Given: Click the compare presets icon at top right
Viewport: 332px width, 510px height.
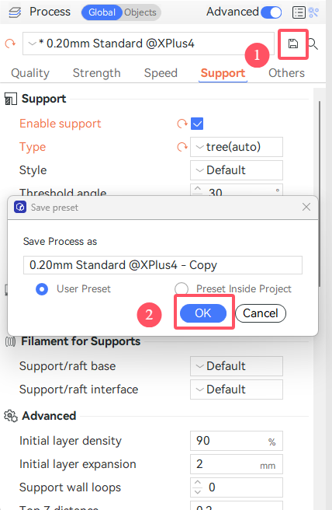Looking at the screenshot, I should pos(313,12).
